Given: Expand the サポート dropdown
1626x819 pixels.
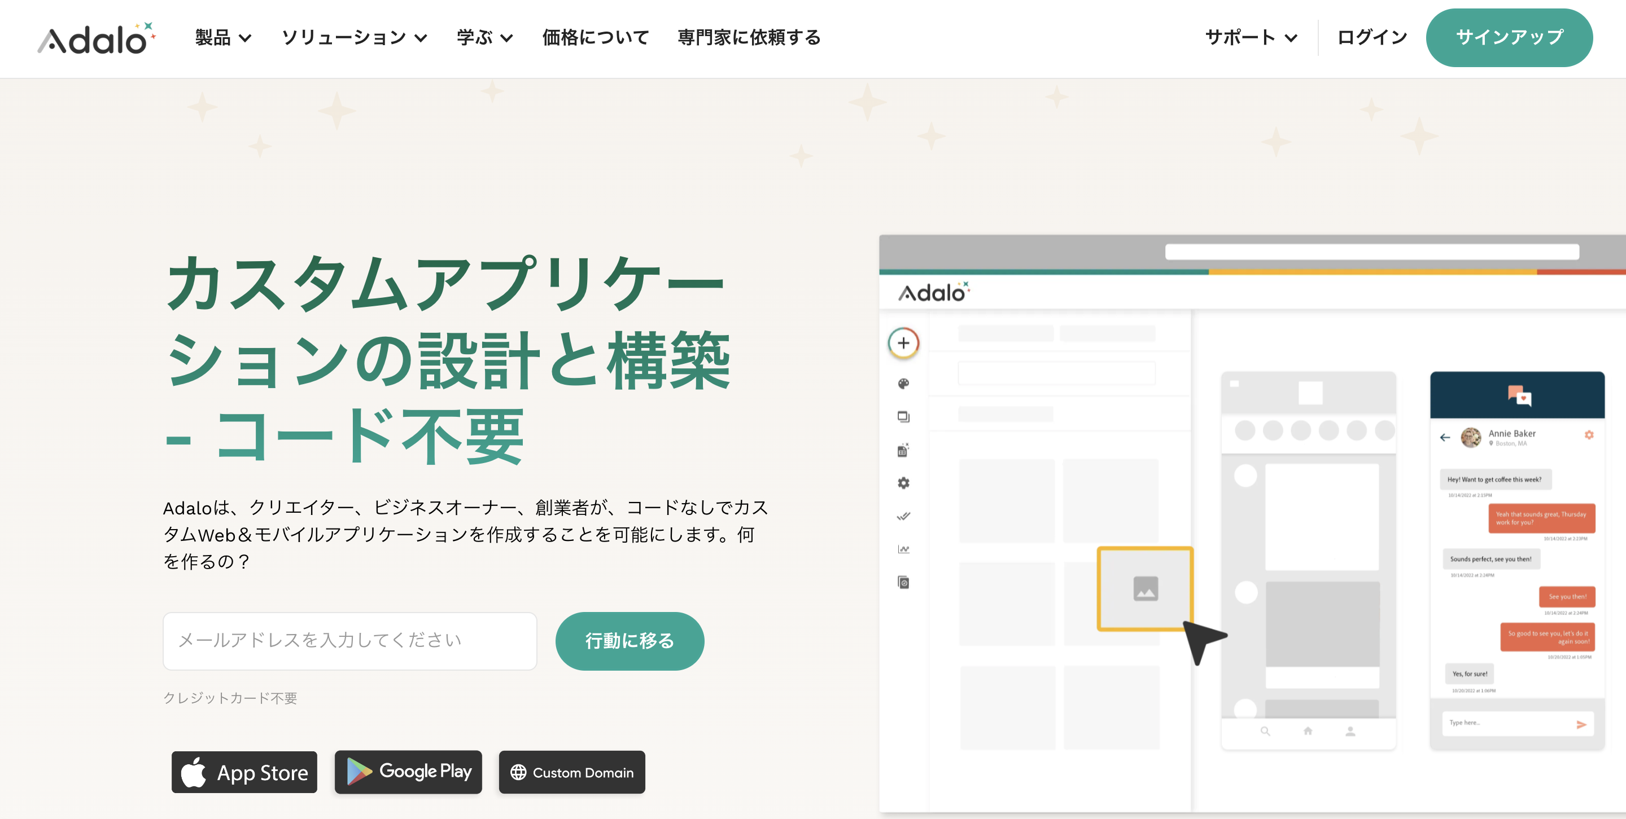Looking at the screenshot, I should pyautogui.click(x=1251, y=38).
